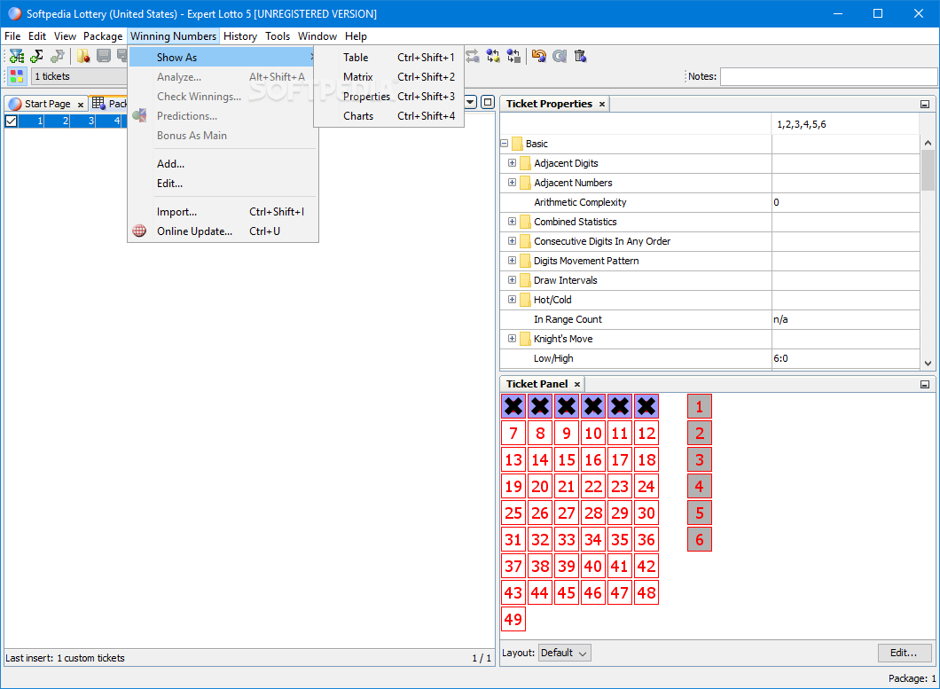This screenshot has height=689, width=940.
Task: Expand Consecutive Digits In Any Order
Action: point(512,241)
